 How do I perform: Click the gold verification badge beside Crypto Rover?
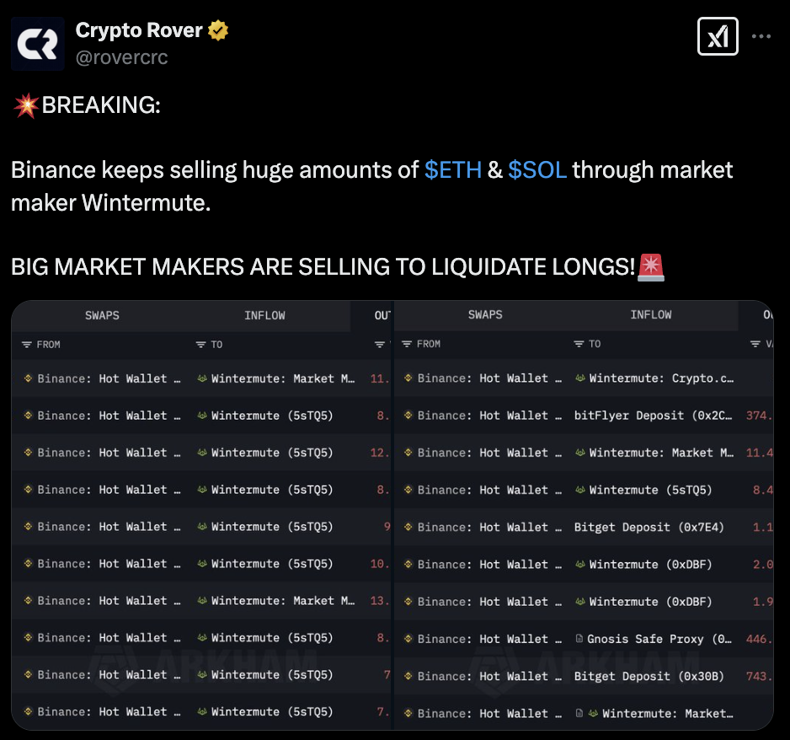click(x=218, y=29)
